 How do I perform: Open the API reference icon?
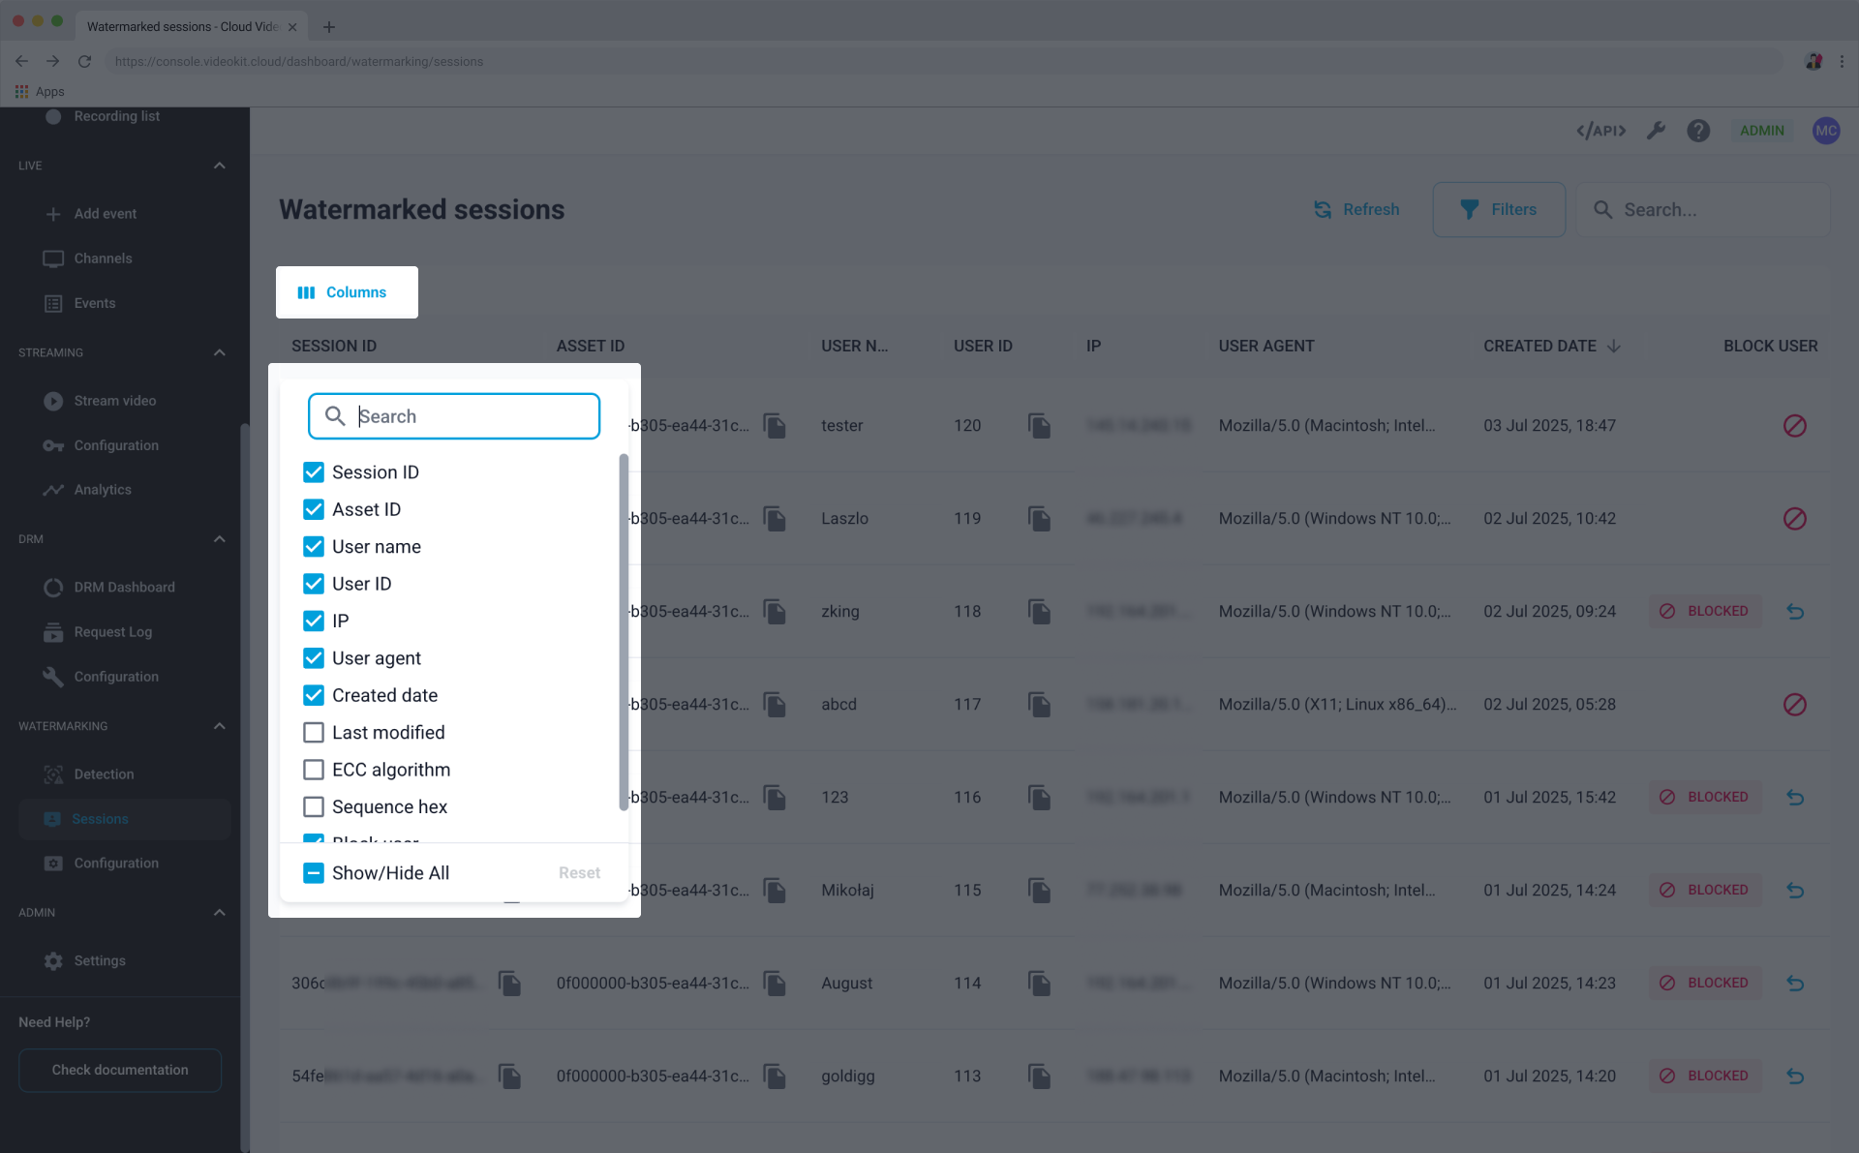pyautogui.click(x=1600, y=131)
